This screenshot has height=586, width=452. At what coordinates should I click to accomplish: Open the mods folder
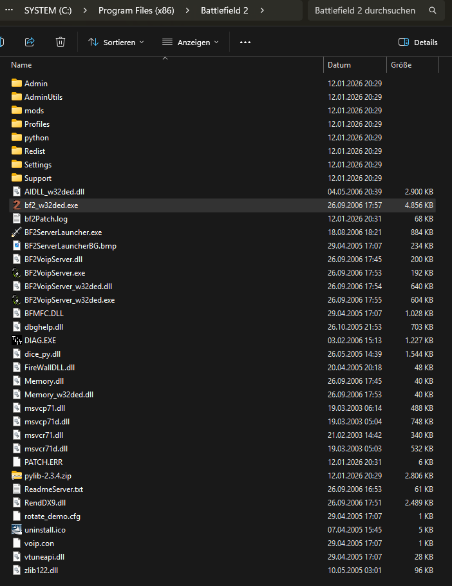pos(34,111)
